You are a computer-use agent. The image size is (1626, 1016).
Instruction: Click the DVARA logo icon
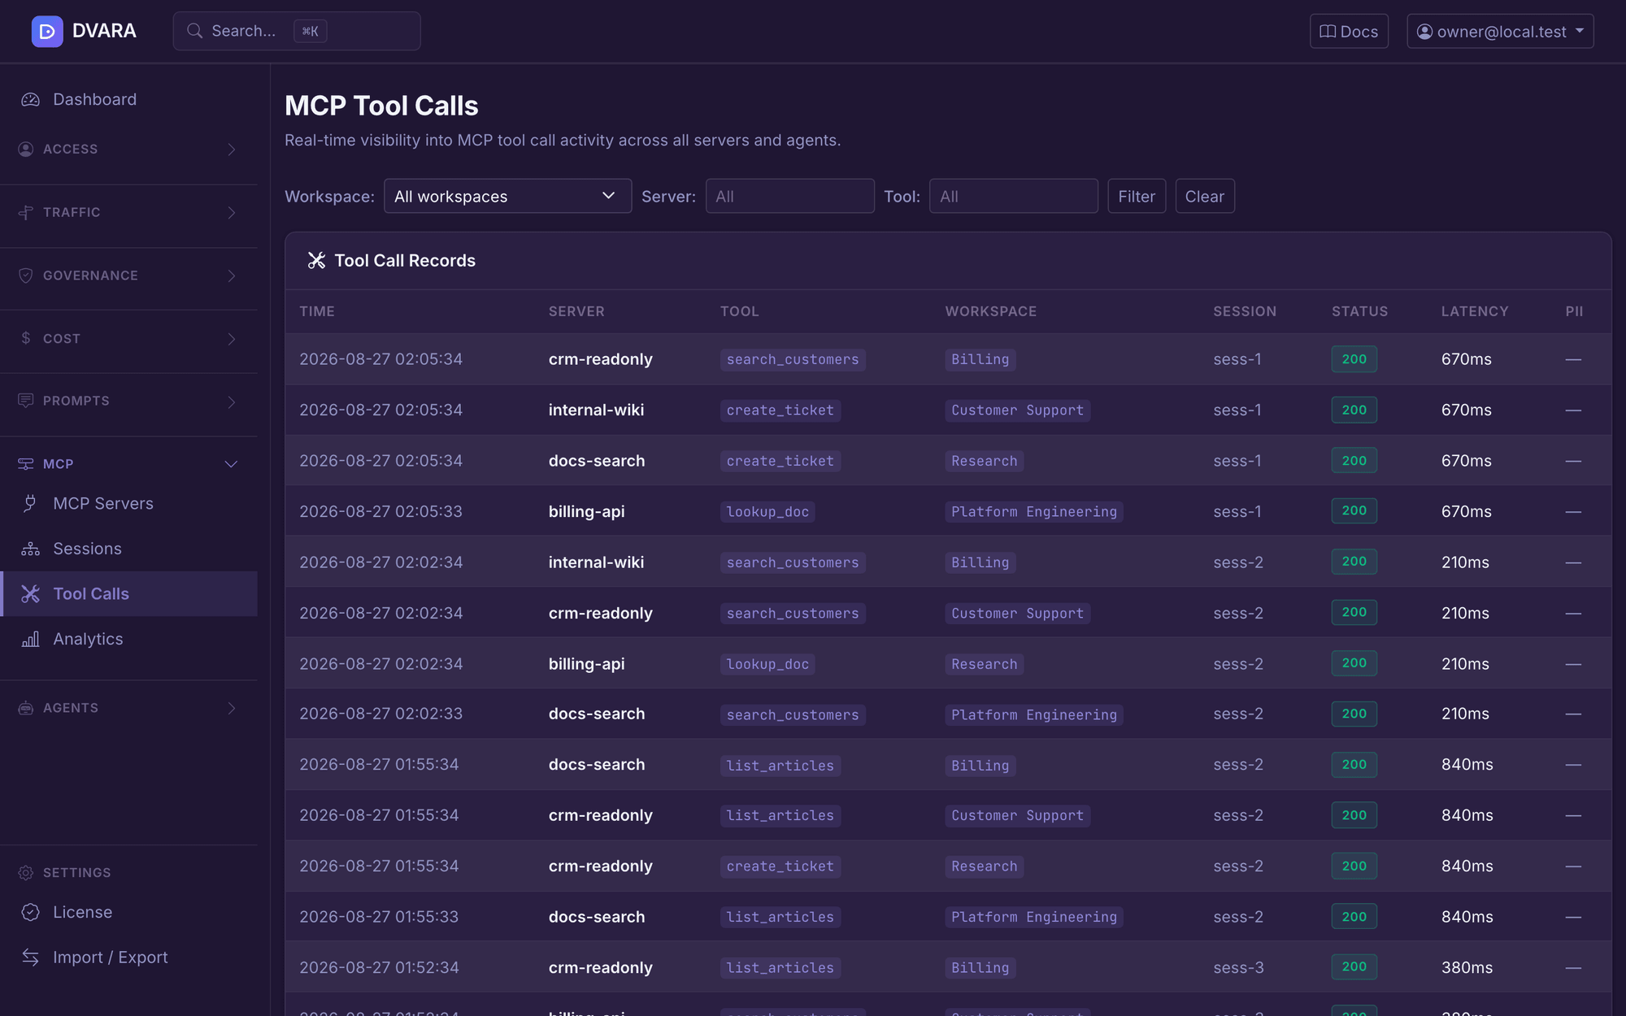coord(47,31)
